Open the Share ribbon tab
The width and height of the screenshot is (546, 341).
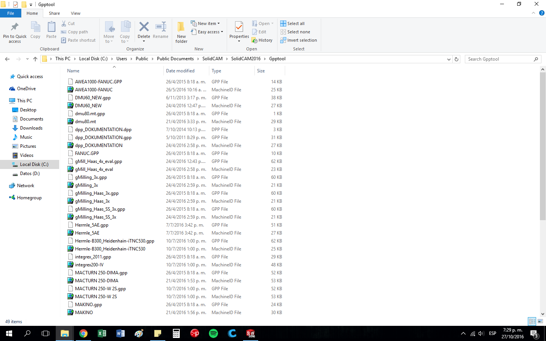coord(54,13)
